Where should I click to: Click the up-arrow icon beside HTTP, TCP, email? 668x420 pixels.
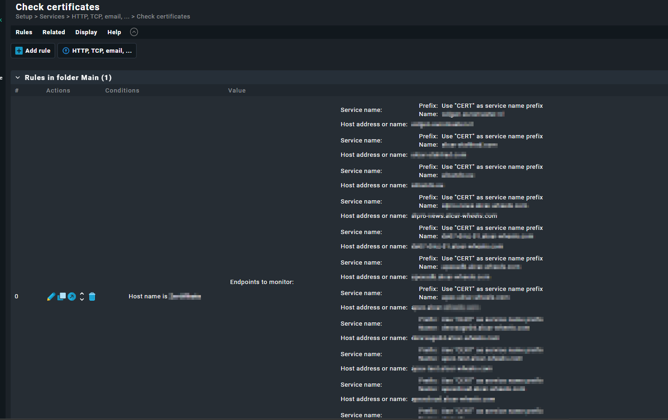pos(66,51)
